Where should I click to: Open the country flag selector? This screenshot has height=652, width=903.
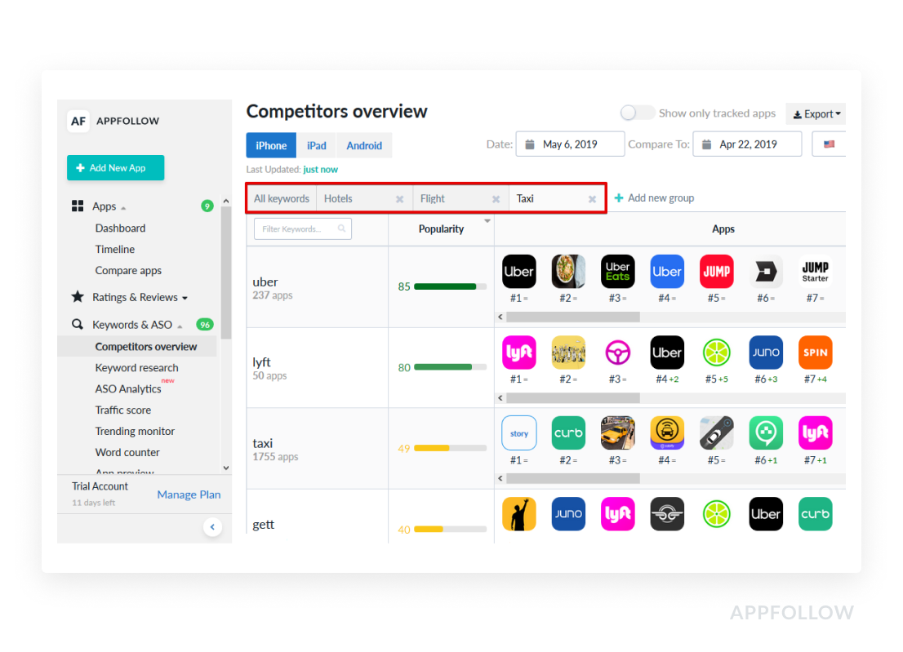(829, 144)
